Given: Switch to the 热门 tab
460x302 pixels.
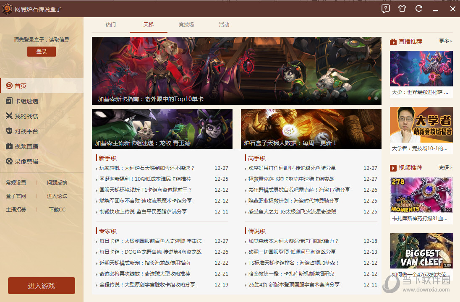Looking at the screenshot, I should (111, 25).
